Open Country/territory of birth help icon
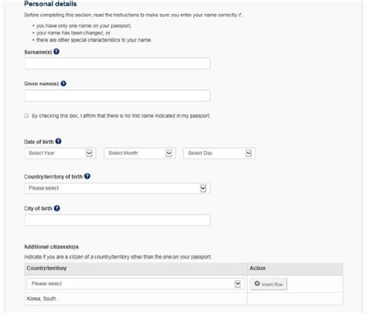The width and height of the screenshot is (367, 314). coord(87,176)
